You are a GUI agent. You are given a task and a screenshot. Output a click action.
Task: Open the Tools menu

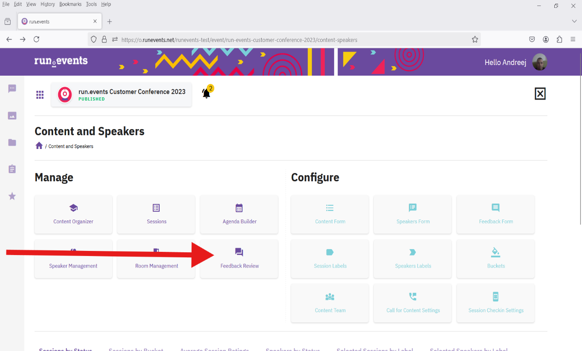[91, 4]
